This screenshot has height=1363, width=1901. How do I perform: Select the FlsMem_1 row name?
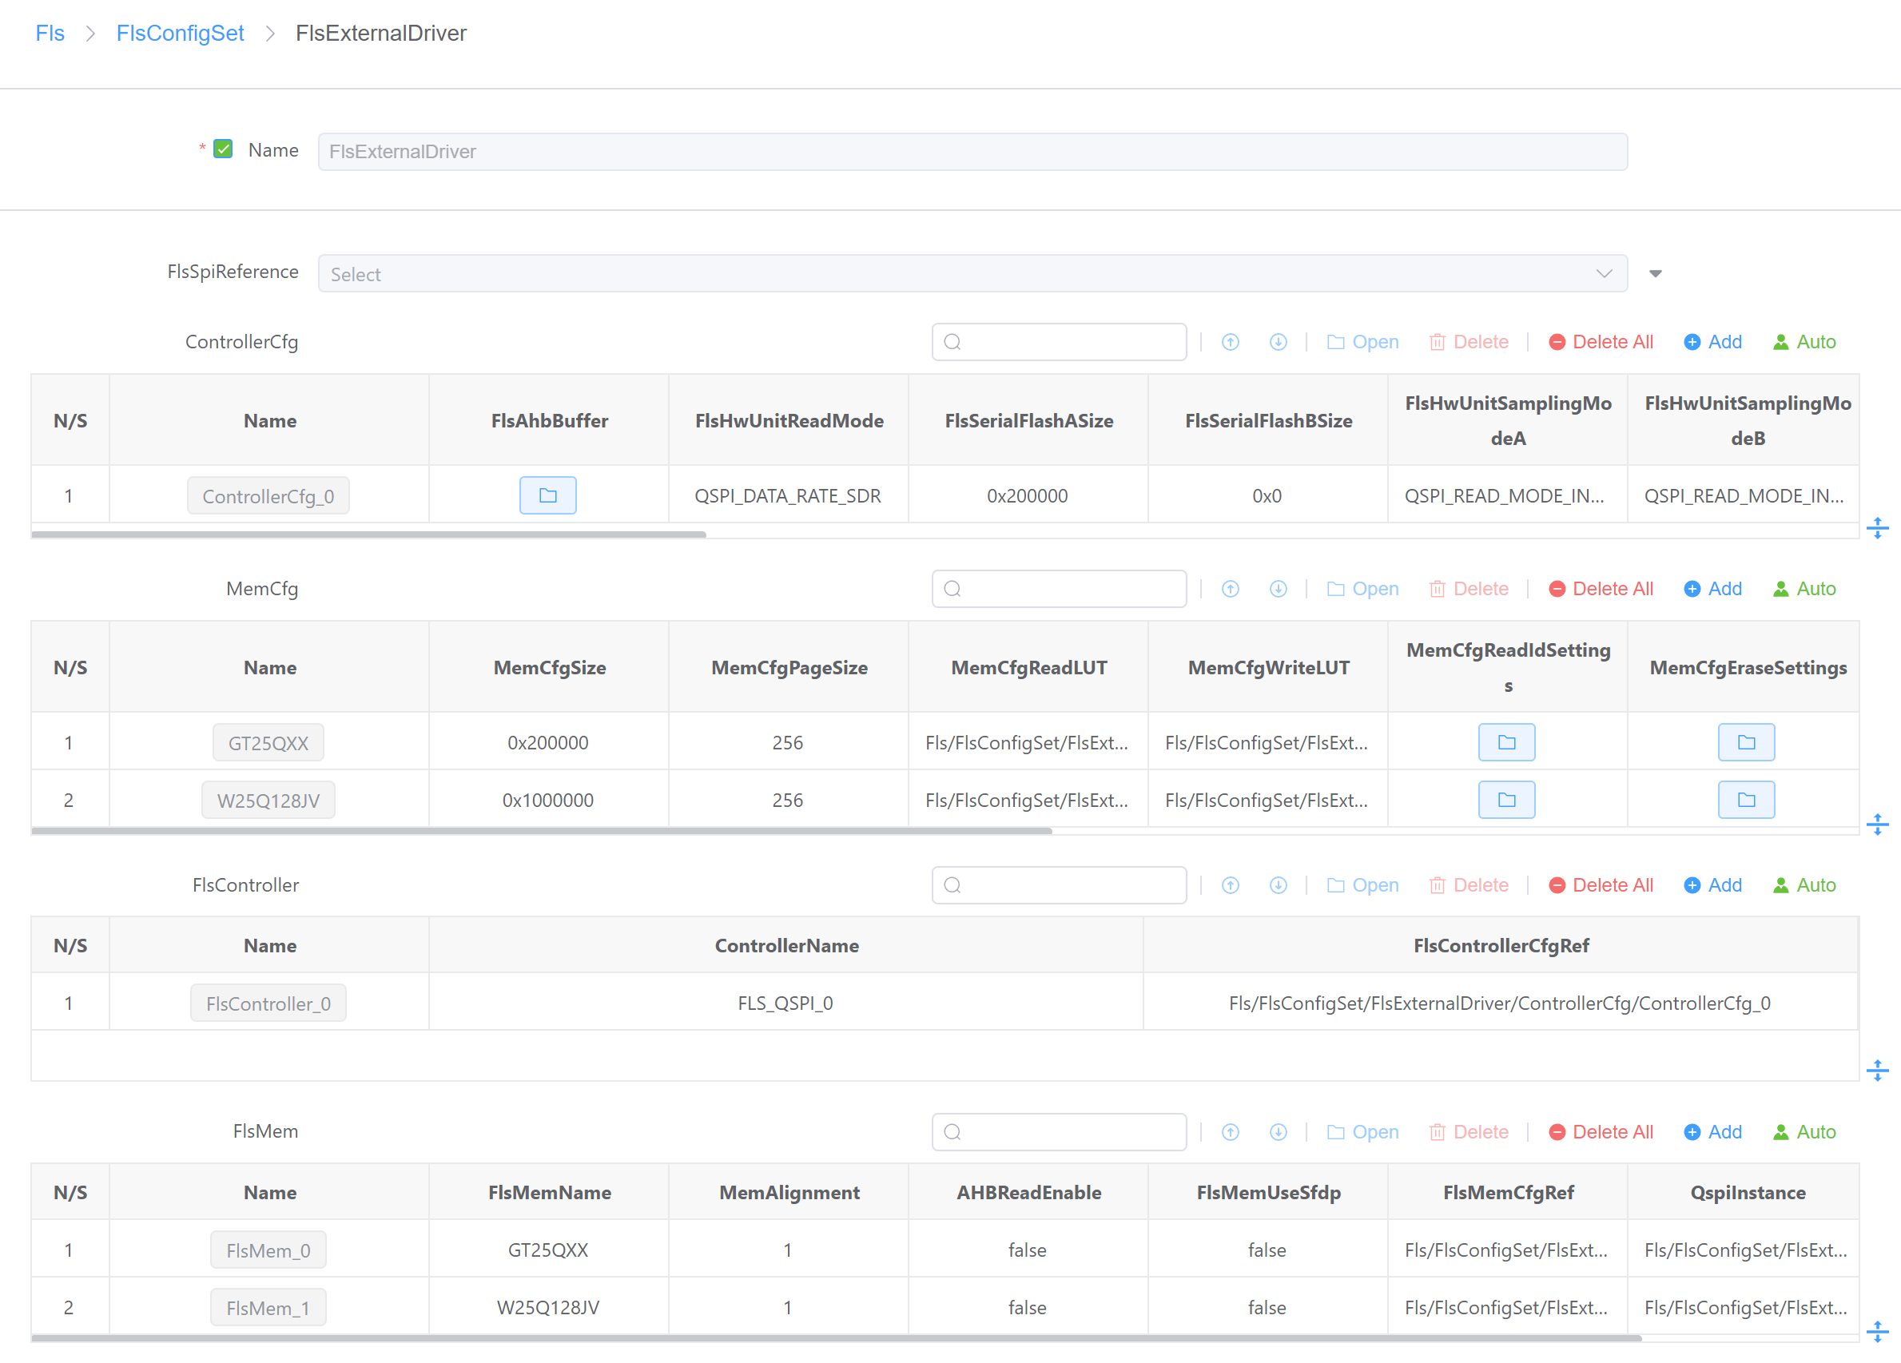268,1308
